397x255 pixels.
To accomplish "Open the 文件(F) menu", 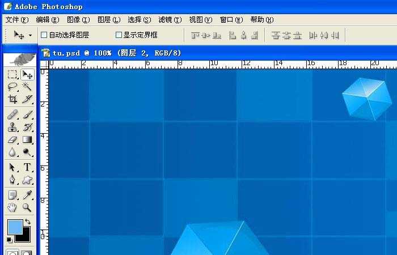I will tap(17, 20).
